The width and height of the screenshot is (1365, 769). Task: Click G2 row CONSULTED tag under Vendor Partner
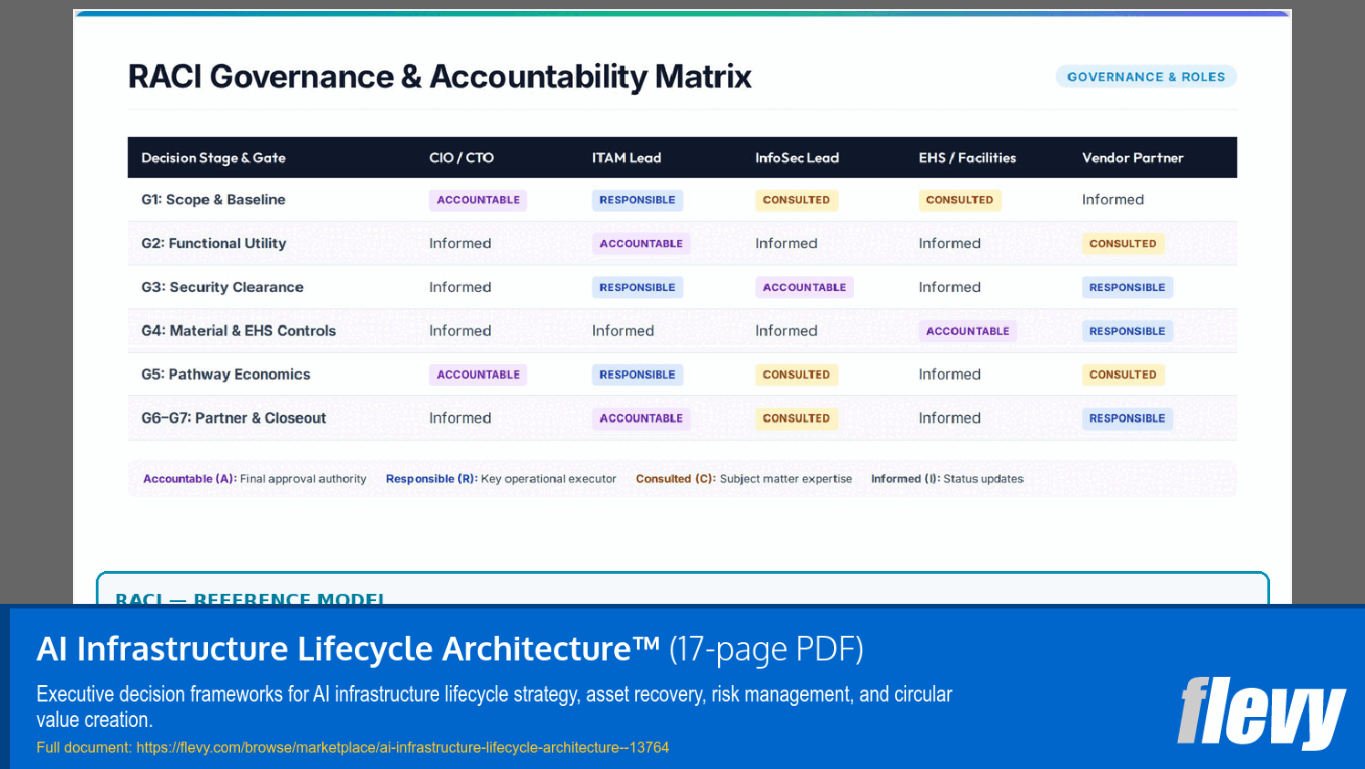(x=1123, y=244)
